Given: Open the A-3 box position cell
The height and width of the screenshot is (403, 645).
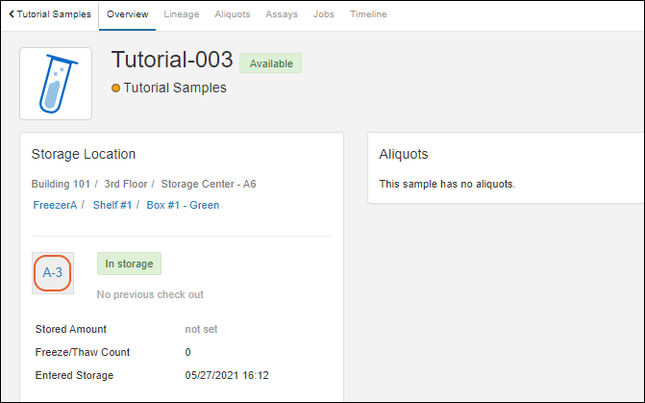Looking at the screenshot, I should (53, 273).
